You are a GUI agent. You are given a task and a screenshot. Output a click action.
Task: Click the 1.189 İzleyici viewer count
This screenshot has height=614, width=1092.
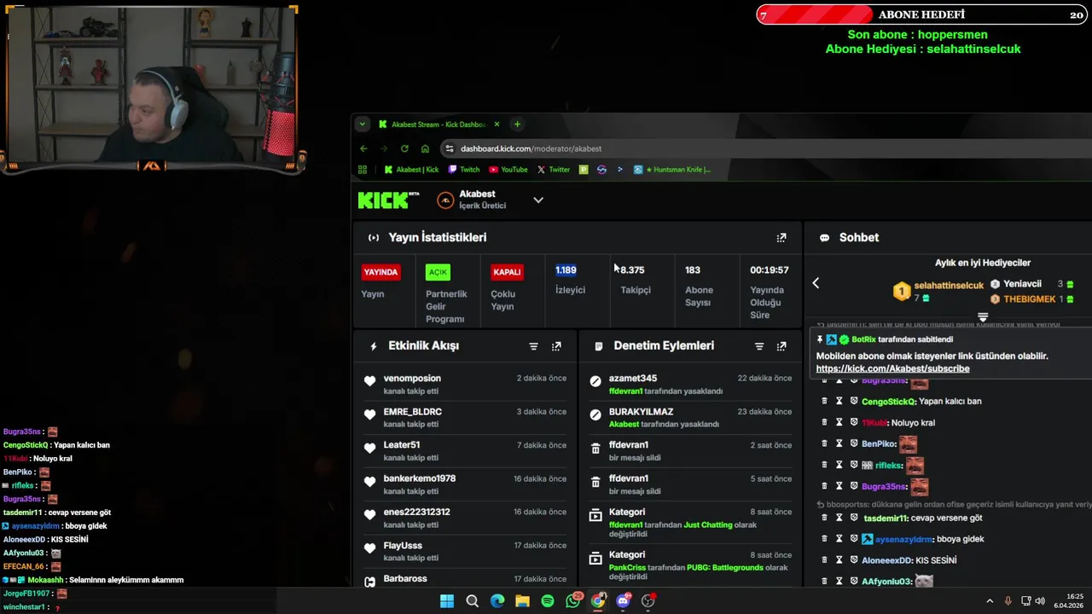click(566, 270)
